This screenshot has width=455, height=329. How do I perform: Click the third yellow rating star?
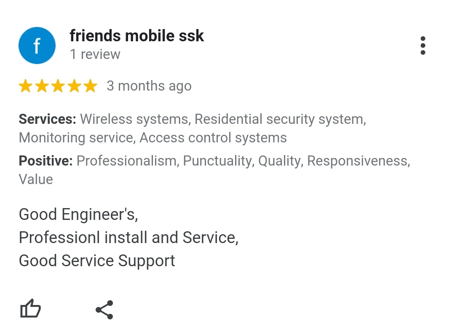pyautogui.click(x=58, y=86)
